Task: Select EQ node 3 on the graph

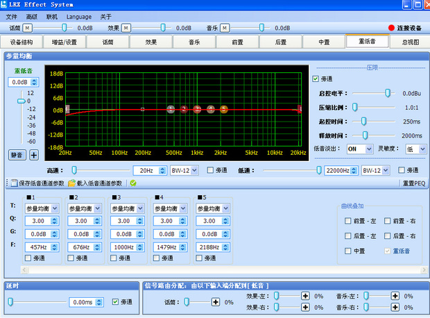Action: 198,109
